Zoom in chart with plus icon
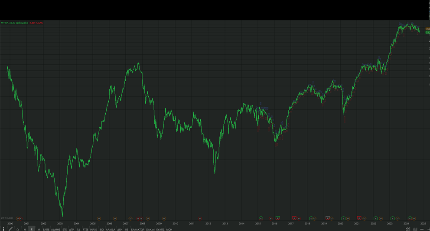430x231 pixels. tap(429, 229)
